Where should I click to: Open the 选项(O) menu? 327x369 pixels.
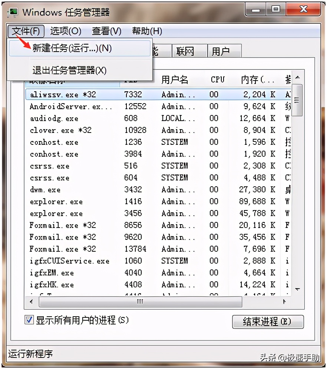(65, 31)
